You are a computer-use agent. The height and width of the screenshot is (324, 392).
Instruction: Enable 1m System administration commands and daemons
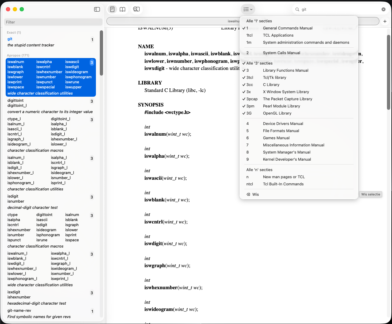click(x=299, y=43)
